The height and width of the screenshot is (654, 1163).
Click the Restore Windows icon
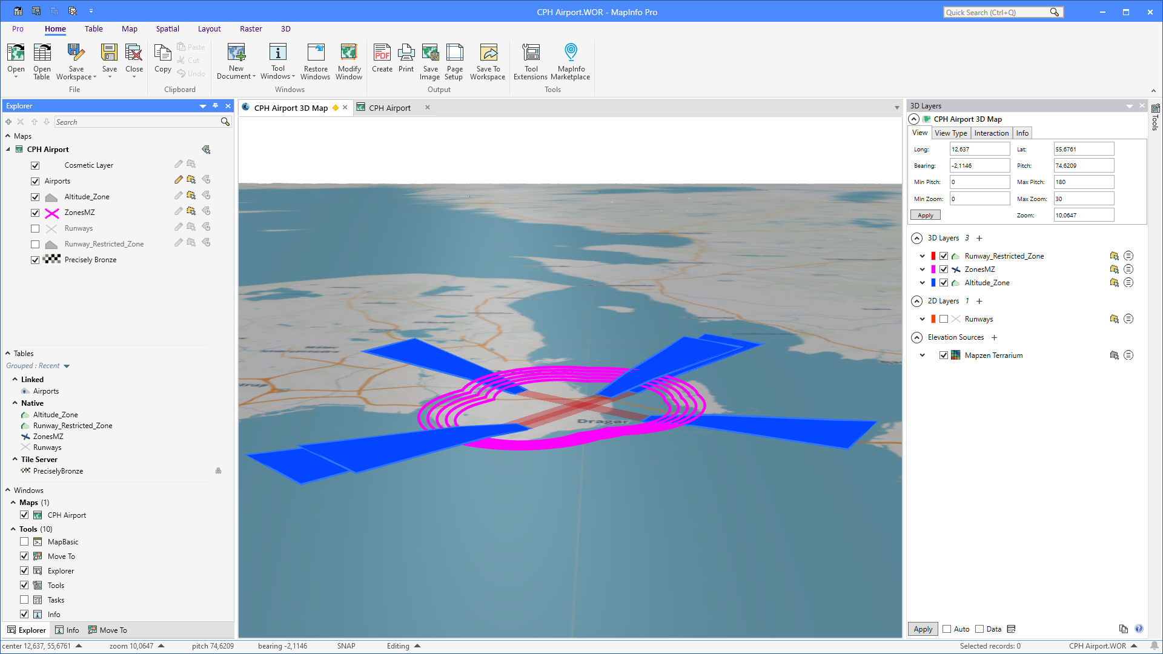click(x=315, y=61)
